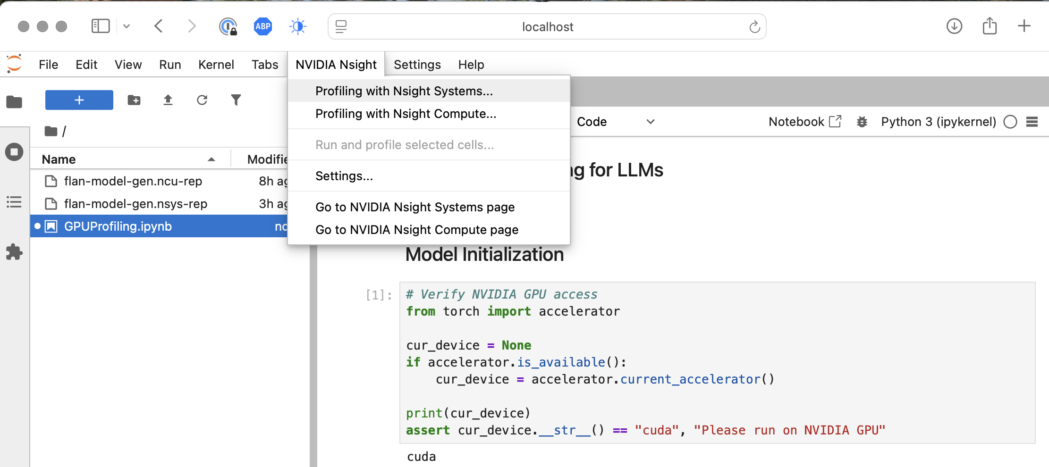Choose Settings... in Nsight dropdown
This screenshot has width=1049, height=467.
click(x=429, y=176)
